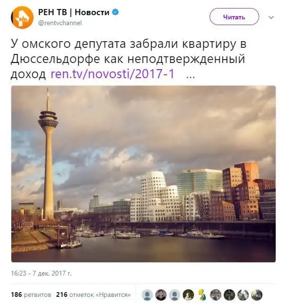Image resolution: width=287 pixels, height=303 pixels.
Task: Open the yellow cartoon character liker avatar
Action: click(202, 295)
